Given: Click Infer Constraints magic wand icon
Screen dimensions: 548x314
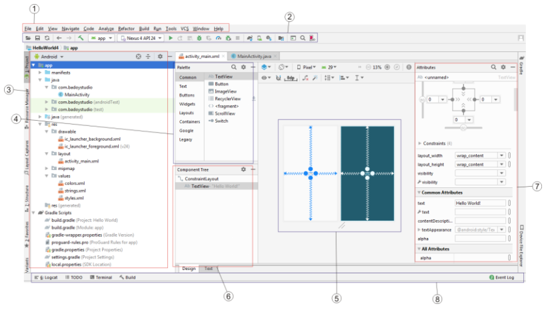Looking at the screenshot, I should [315, 77].
